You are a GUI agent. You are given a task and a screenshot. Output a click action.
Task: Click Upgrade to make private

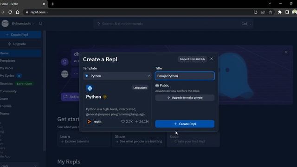tap(185, 98)
